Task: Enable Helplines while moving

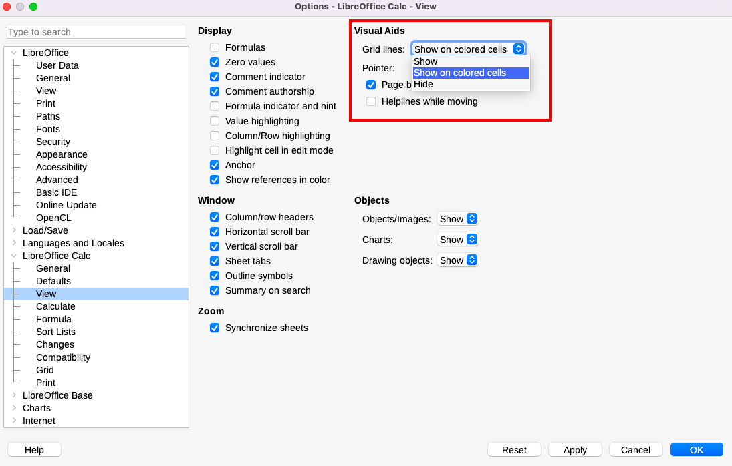Action: coord(371,101)
